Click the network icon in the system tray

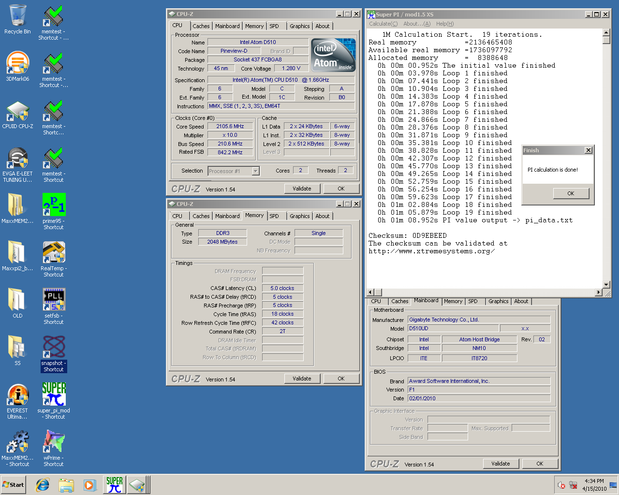pos(574,485)
